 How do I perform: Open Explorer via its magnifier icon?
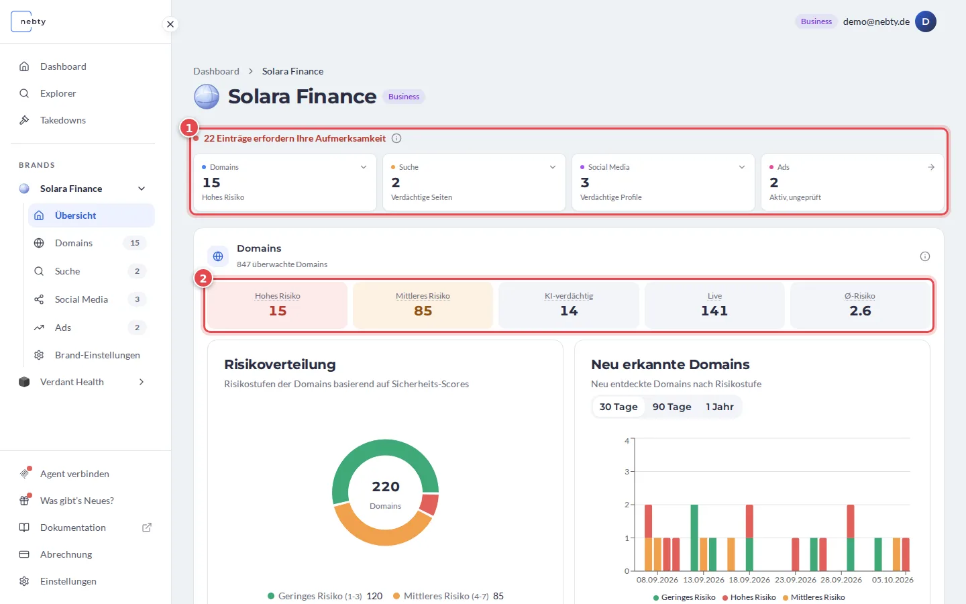tap(24, 93)
